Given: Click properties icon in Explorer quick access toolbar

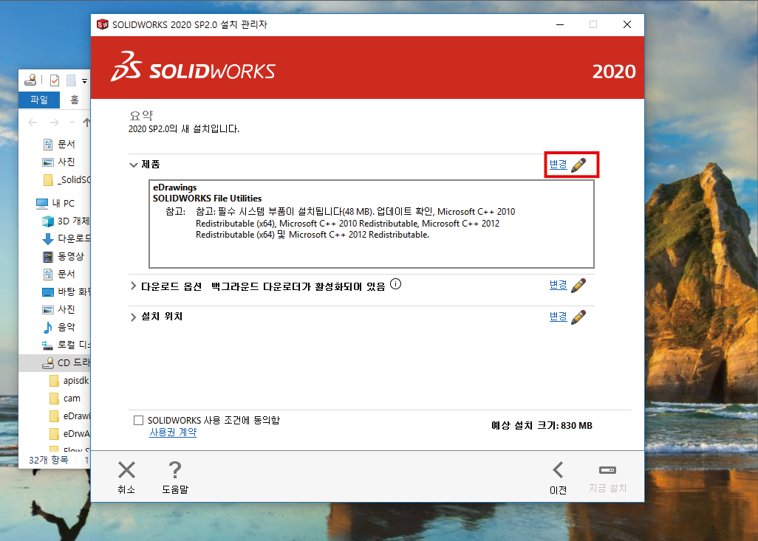Looking at the screenshot, I should click(55, 80).
